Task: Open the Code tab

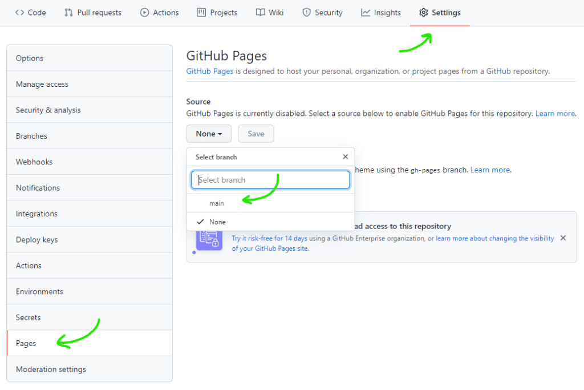Action: click(31, 13)
